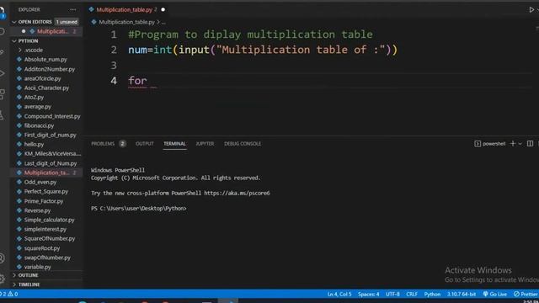Open Compound_Interest.py file
This screenshot has height=303, width=539.
coord(52,116)
